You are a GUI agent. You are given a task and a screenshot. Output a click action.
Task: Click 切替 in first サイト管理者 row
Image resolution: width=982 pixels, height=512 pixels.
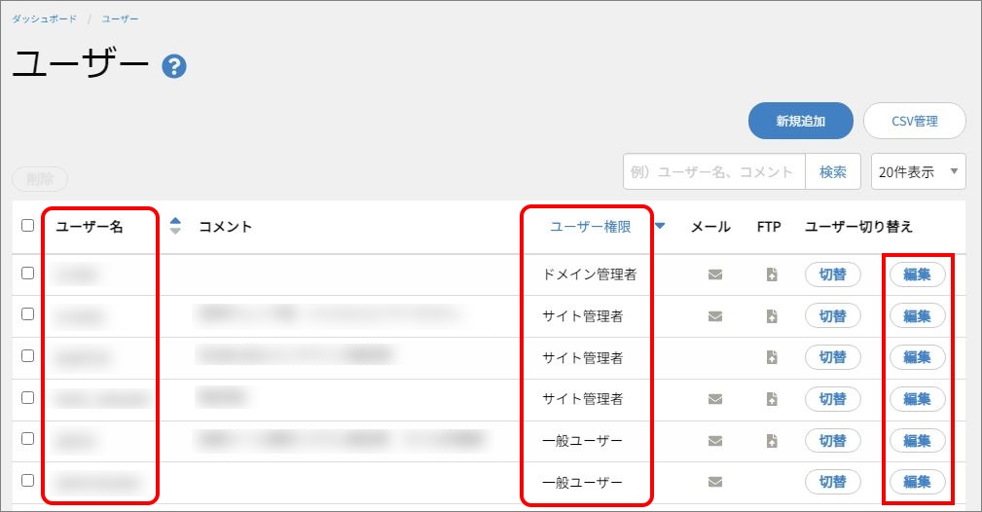tap(832, 316)
